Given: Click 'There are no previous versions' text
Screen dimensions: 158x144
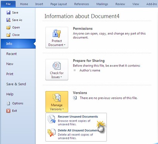Looking at the screenshot, I should click(x=108, y=98).
